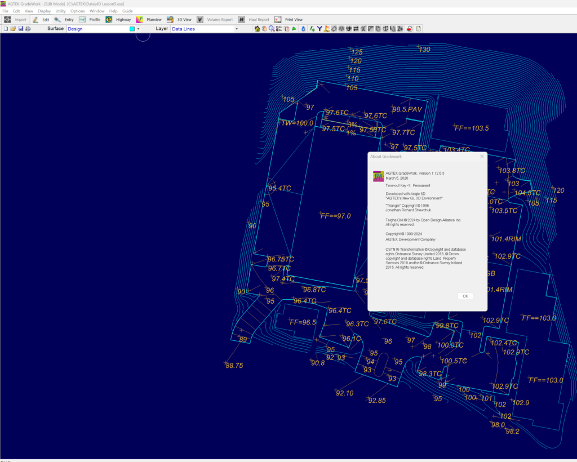Open the Utility menu
577x462 pixels.
click(x=60, y=11)
